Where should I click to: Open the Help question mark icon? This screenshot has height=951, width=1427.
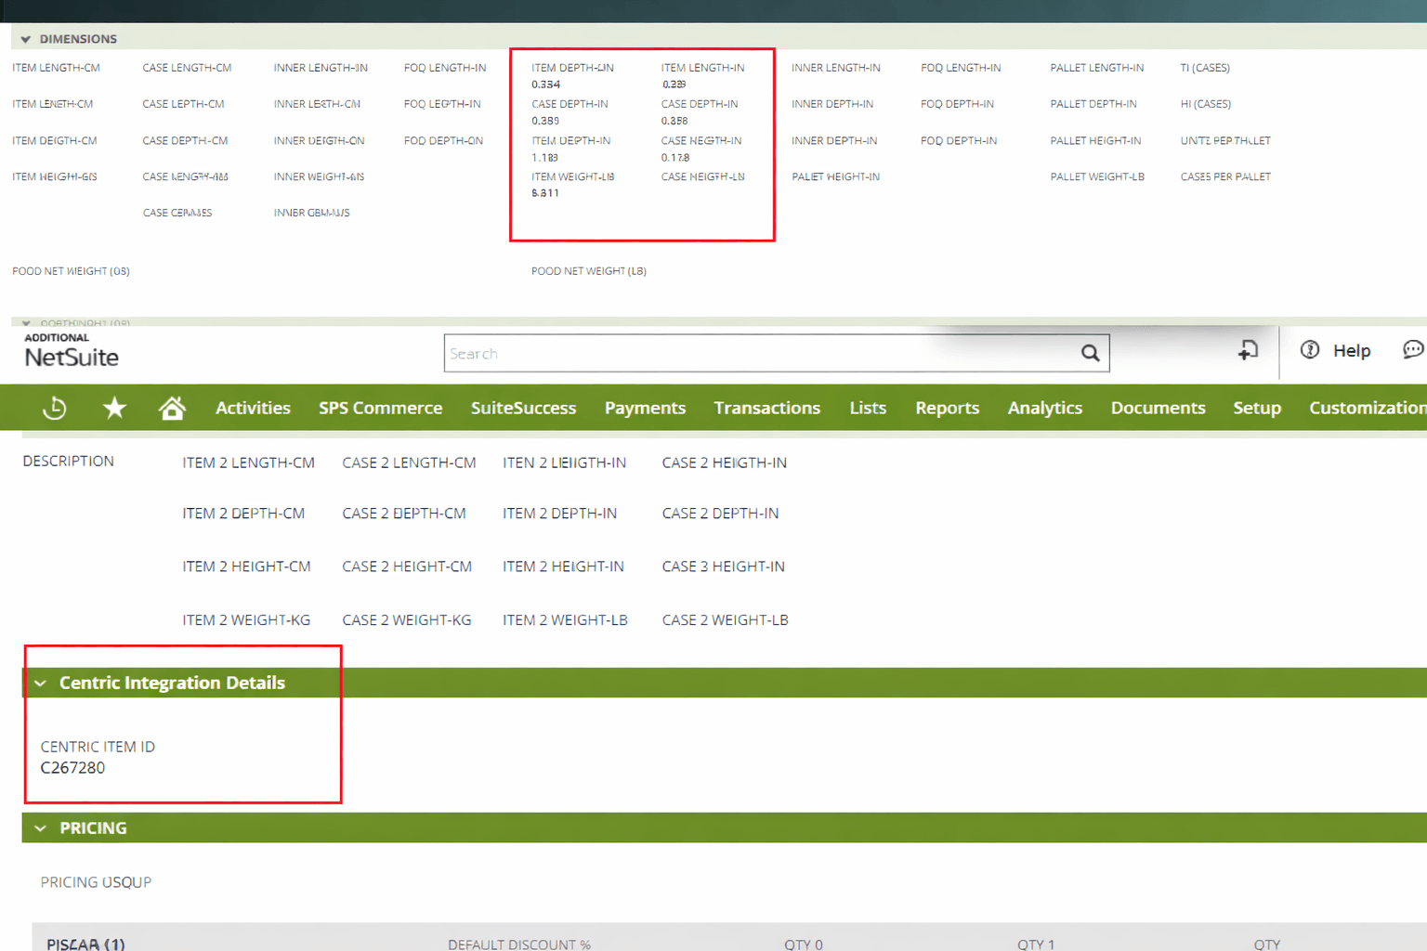pyautogui.click(x=1309, y=350)
